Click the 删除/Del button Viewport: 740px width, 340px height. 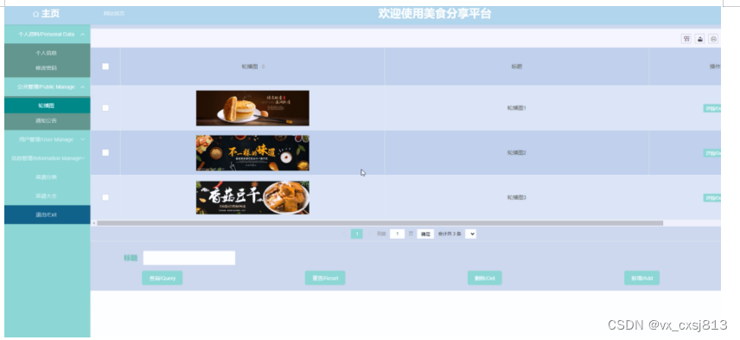[485, 278]
